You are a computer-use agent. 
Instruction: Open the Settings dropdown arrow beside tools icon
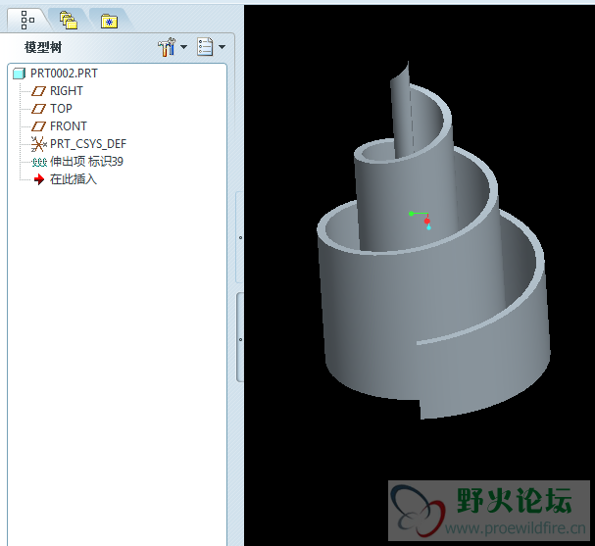click(x=183, y=47)
